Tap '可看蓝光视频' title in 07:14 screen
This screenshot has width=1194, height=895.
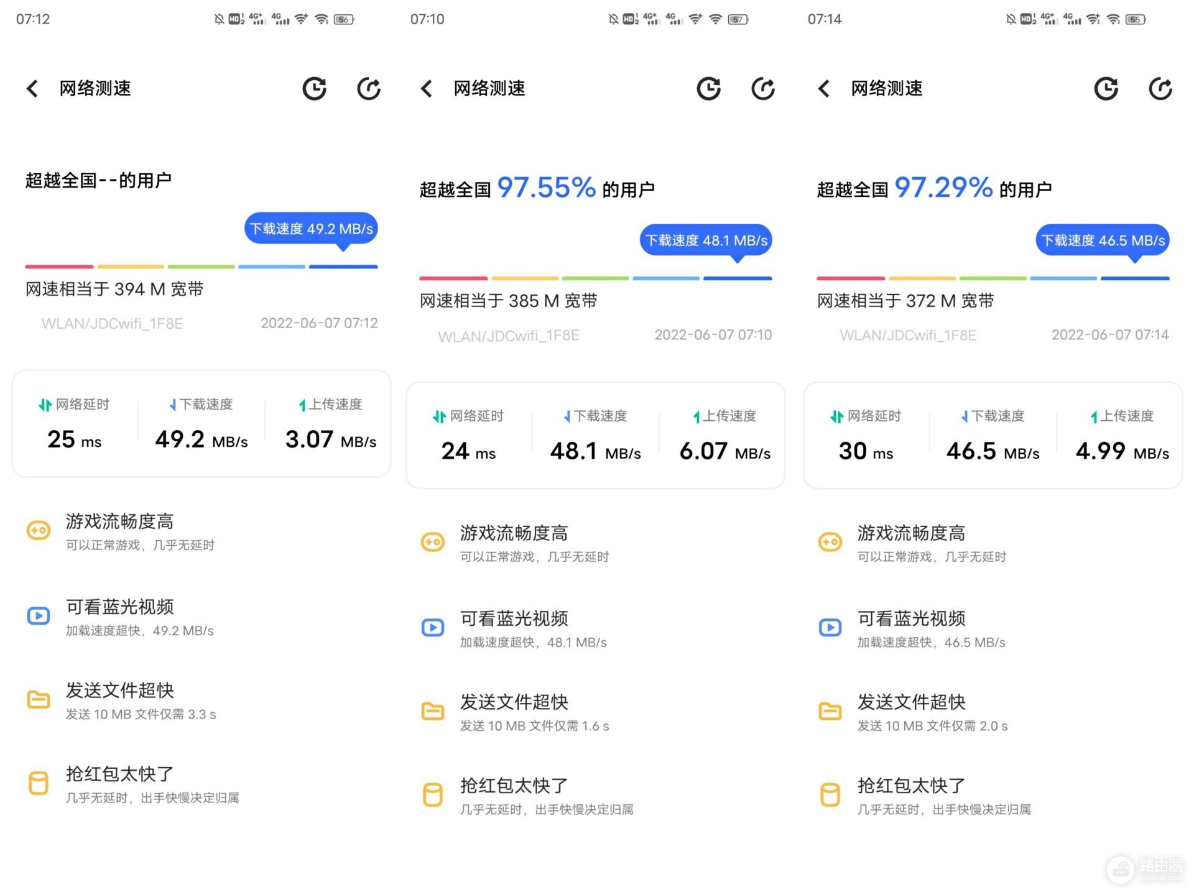[x=912, y=619]
